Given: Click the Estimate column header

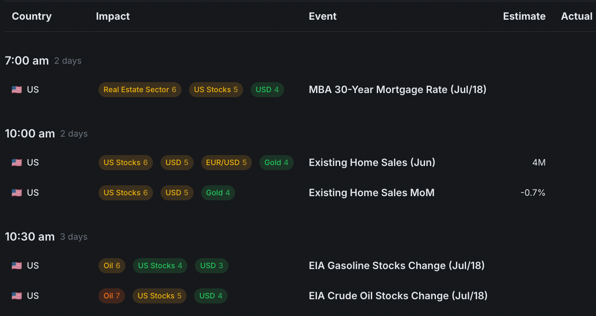Looking at the screenshot, I should (x=524, y=16).
